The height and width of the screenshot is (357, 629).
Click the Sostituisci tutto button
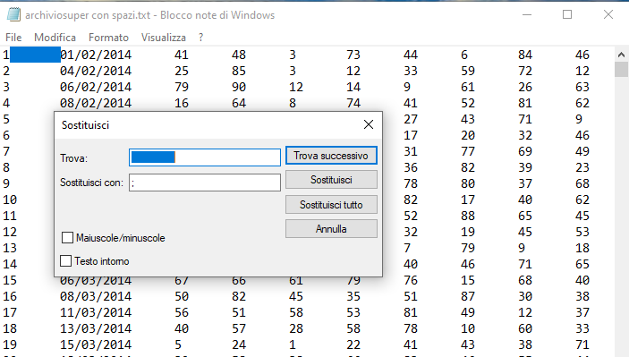pyautogui.click(x=331, y=205)
